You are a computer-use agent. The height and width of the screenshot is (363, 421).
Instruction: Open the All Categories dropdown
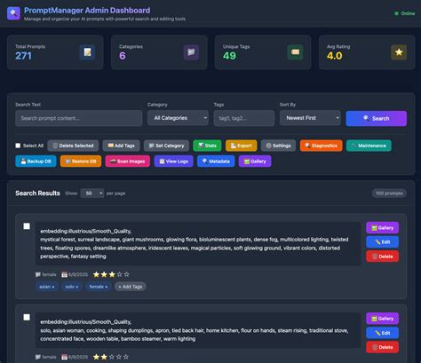point(178,118)
